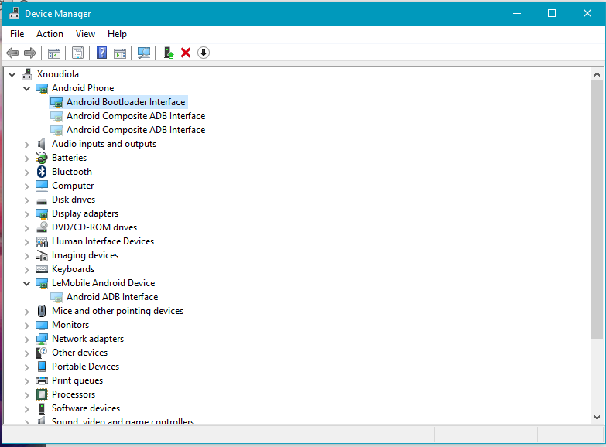Image resolution: width=606 pixels, height=447 pixels.
Task: Click the vertical scrollbar down arrow
Action: click(597, 417)
